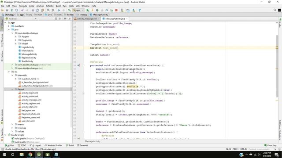This screenshot has height=158, width=282.
Task: Run the app with green play icon
Action: click(88, 10)
